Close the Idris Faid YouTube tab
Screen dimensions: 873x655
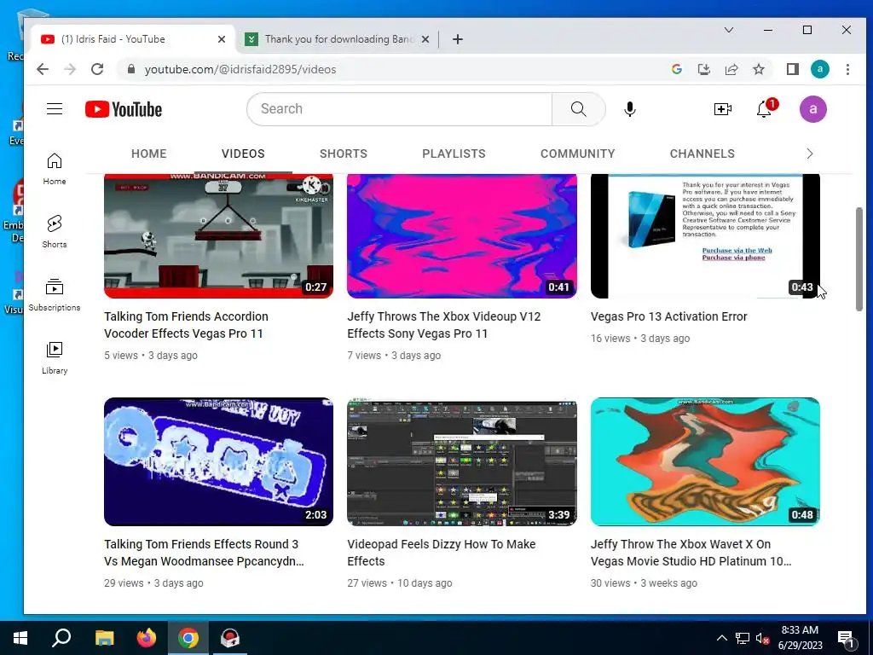click(x=222, y=39)
